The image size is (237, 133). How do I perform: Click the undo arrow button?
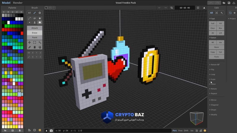click(x=211, y=3)
